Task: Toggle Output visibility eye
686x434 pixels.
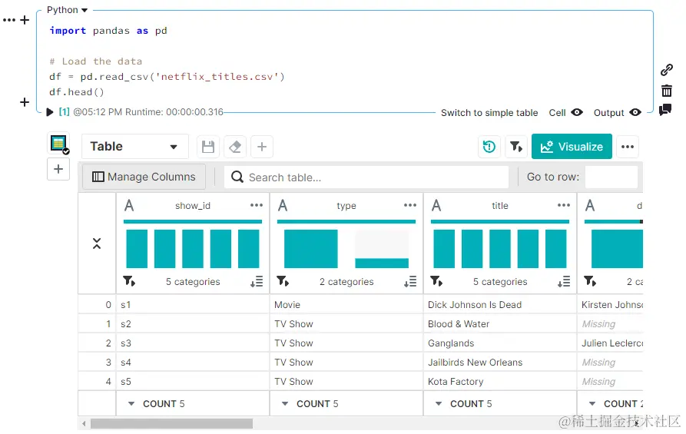Action: [635, 112]
